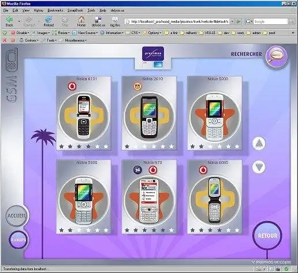Click the TARIFS button
298x273 pixels.
pos(18,240)
